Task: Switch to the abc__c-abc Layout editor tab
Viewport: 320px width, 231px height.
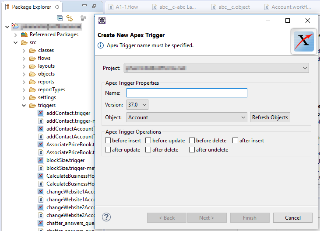Action: tap(174, 7)
